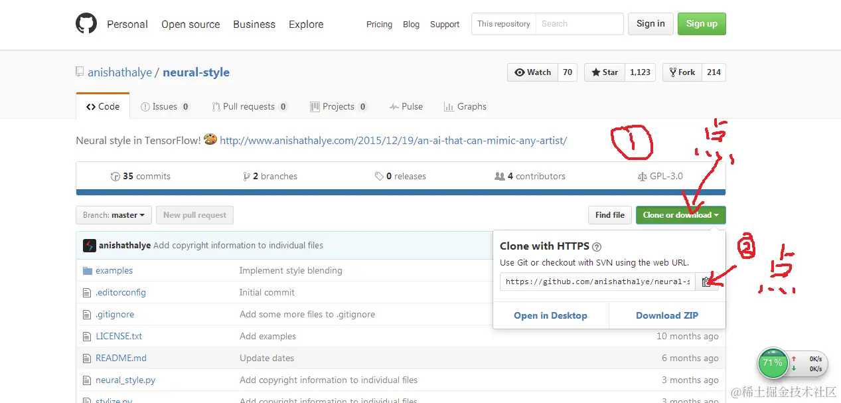The image size is (841, 403).
Task: Open the Initial commit message link
Action: pyautogui.click(x=267, y=293)
